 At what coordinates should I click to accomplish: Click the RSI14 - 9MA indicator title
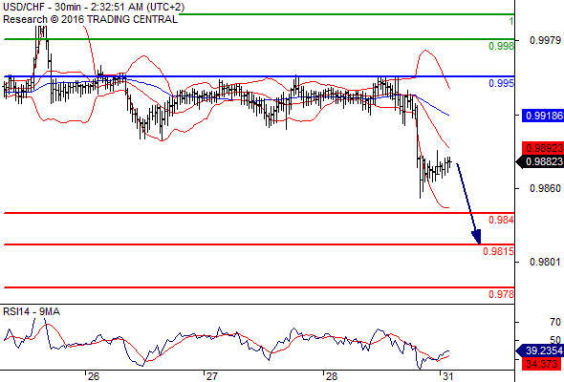pyautogui.click(x=32, y=311)
